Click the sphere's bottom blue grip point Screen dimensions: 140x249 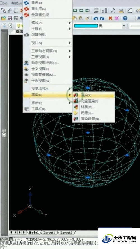88,178
